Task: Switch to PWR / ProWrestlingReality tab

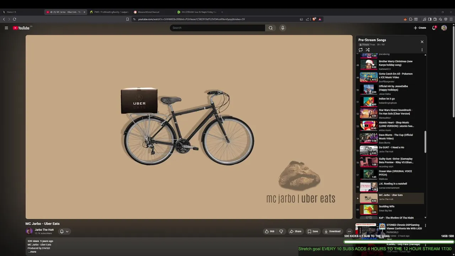Action: 109,12
